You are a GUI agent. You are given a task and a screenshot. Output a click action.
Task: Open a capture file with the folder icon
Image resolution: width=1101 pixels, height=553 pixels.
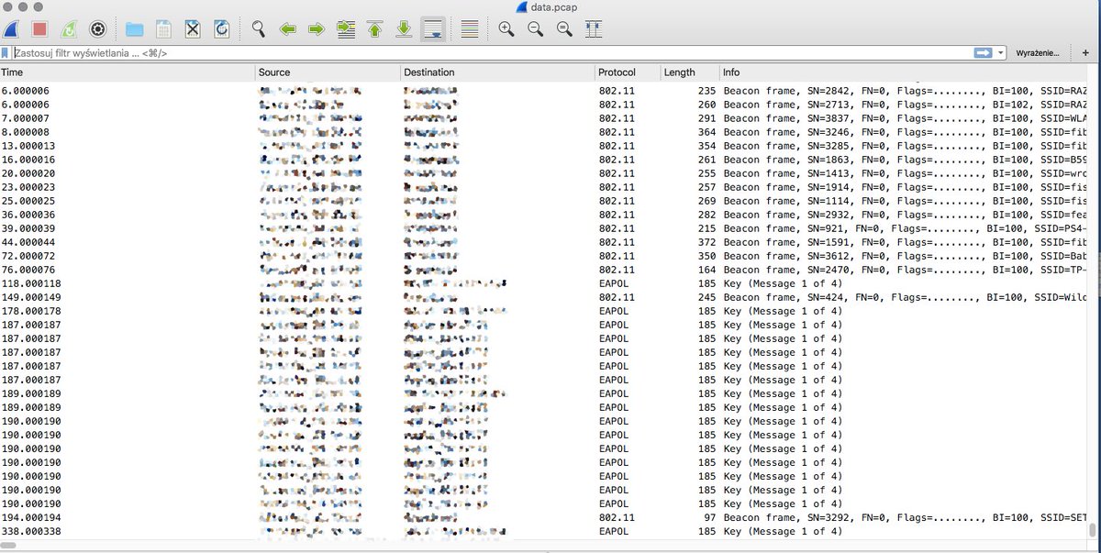coord(134,29)
